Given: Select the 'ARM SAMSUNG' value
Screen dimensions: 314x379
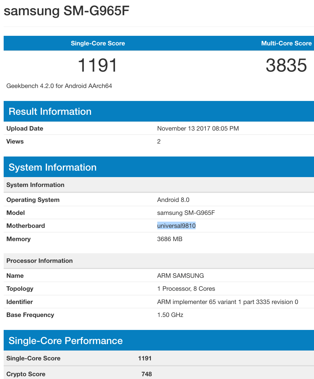Looking at the screenshot, I should [180, 276].
